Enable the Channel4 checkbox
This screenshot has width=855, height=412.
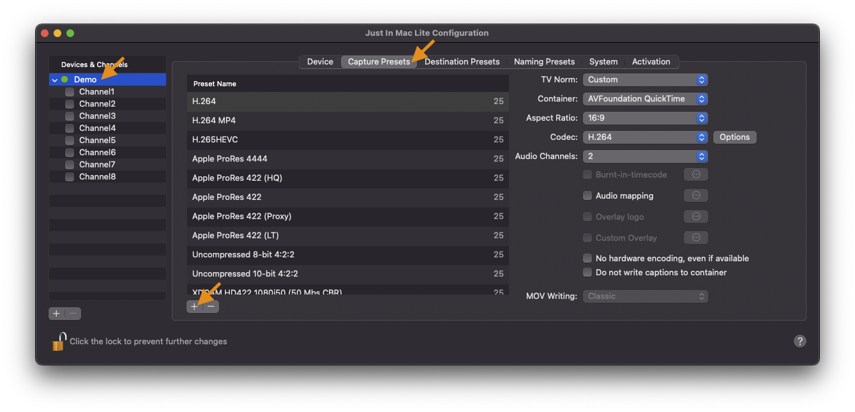click(x=70, y=128)
